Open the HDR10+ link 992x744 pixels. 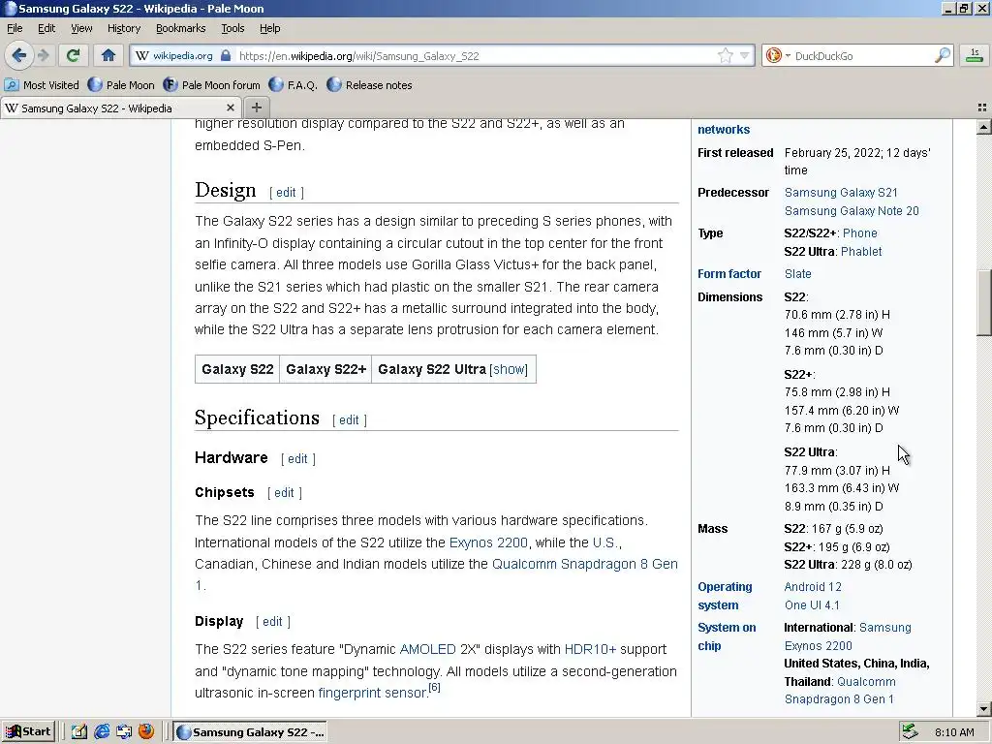(x=590, y=650)
